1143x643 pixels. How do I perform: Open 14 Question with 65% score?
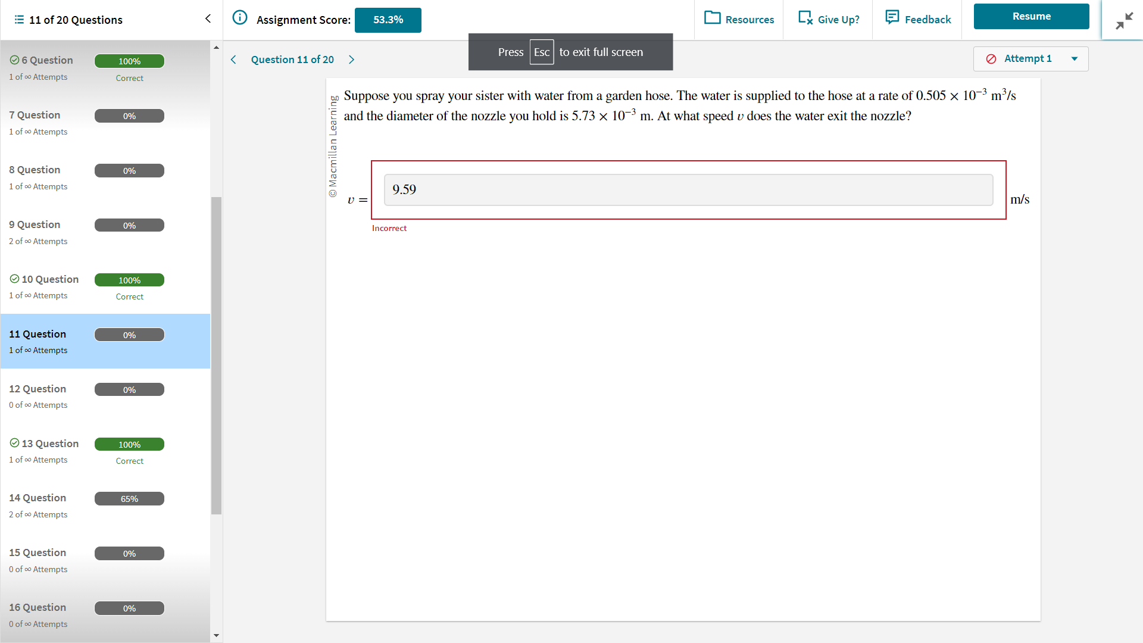38,498
